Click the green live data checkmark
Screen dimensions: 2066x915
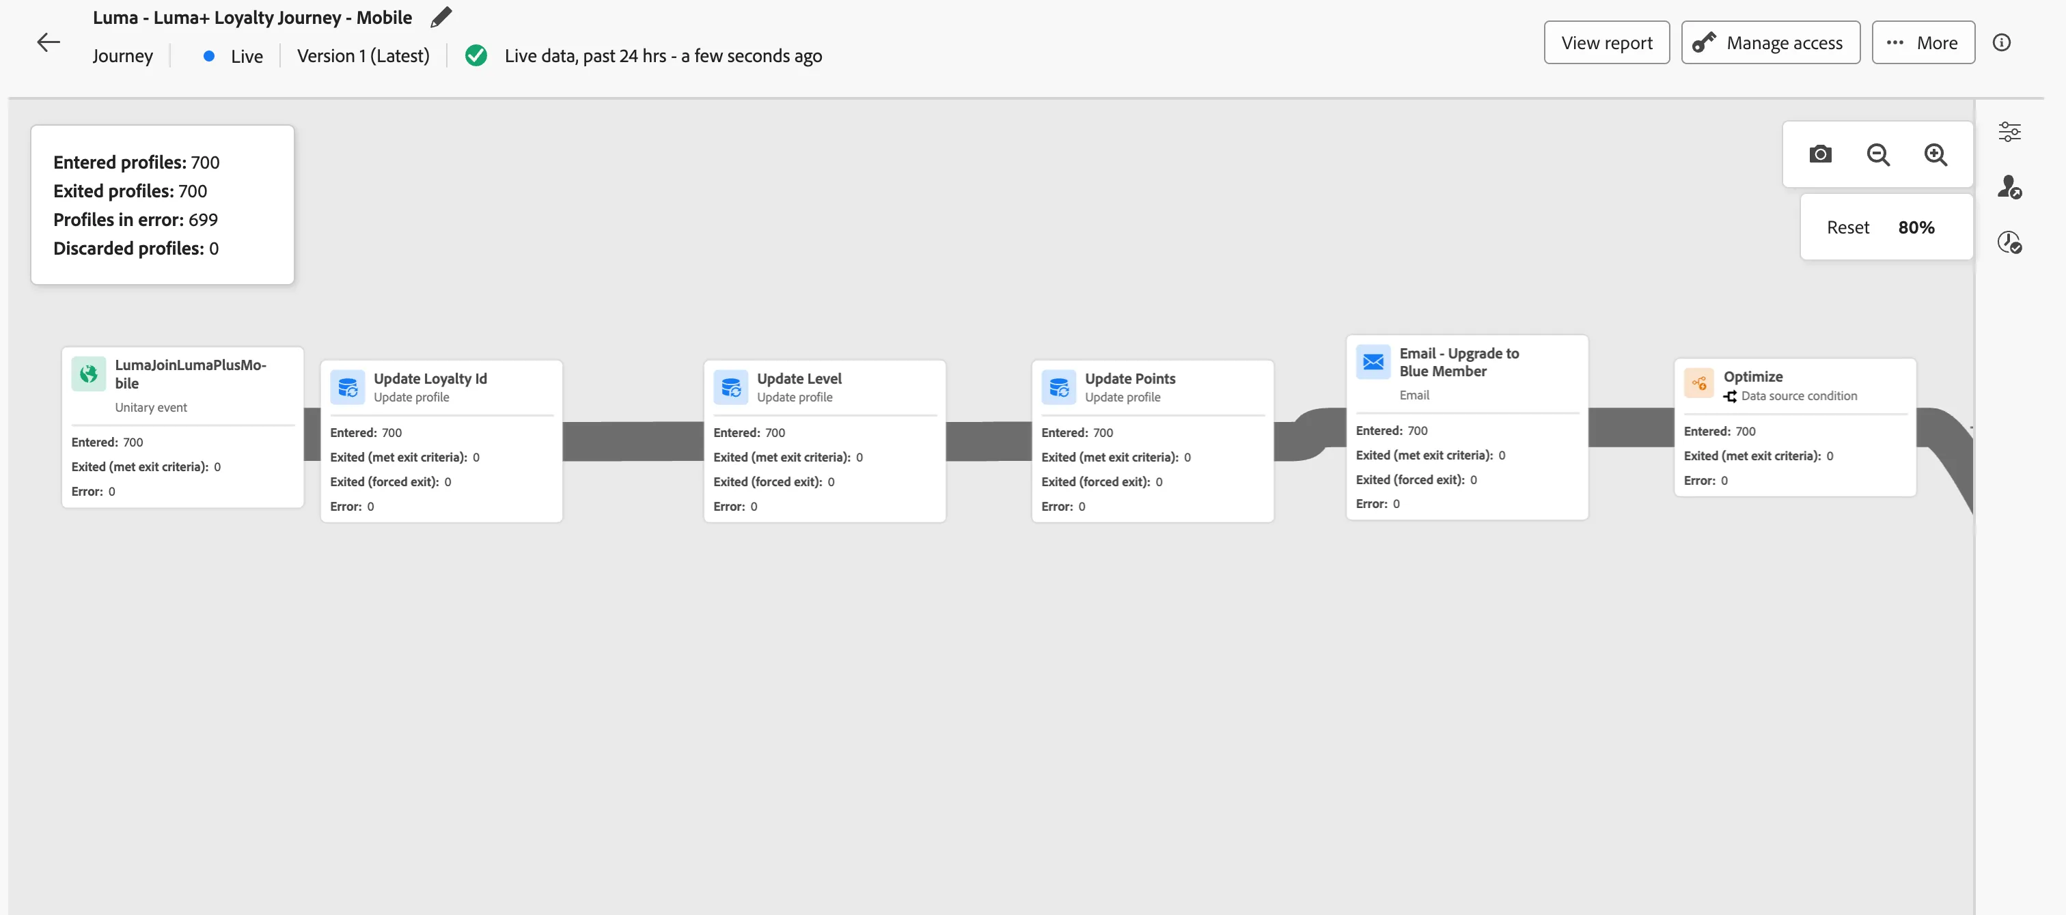click(x=476, y=55)
